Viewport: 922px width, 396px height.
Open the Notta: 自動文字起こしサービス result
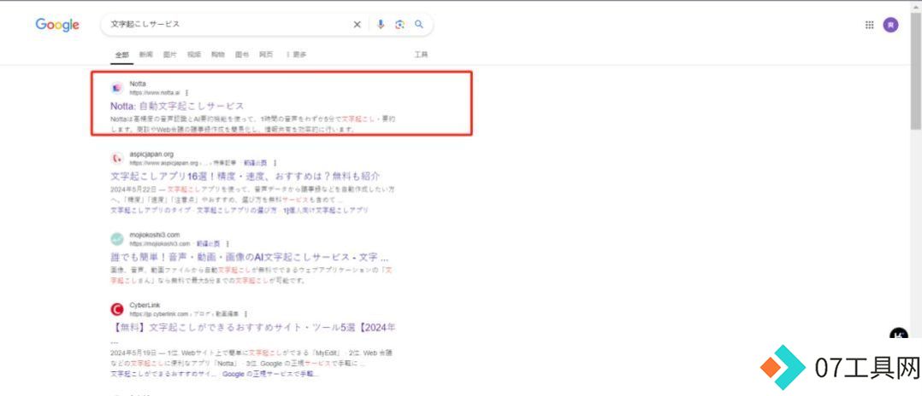pos(177,106)
